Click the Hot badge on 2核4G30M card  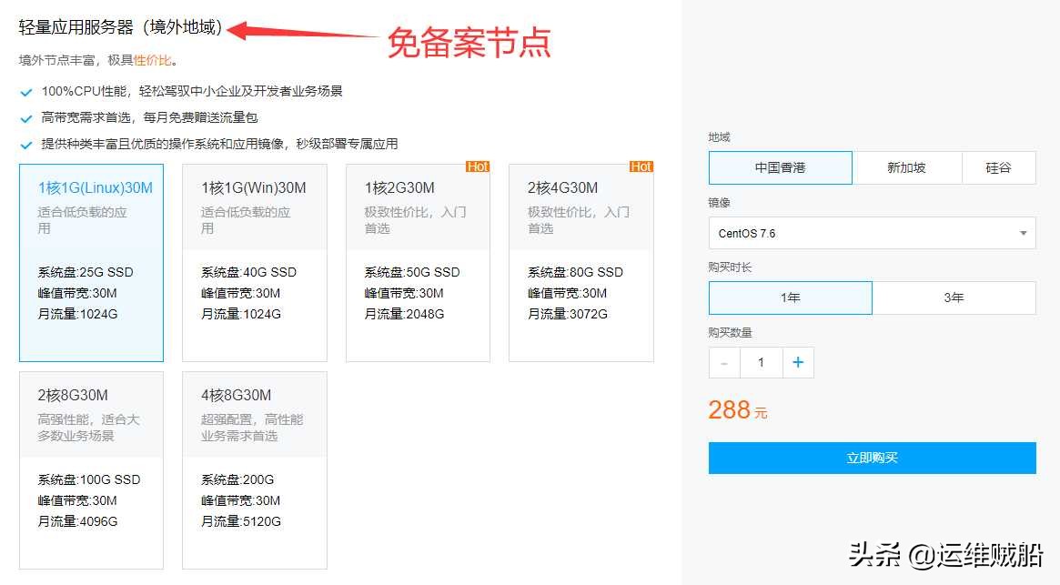641,166
